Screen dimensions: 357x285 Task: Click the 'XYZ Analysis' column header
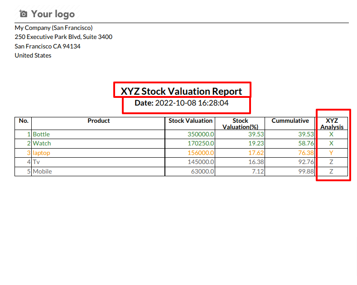(332, 124)
